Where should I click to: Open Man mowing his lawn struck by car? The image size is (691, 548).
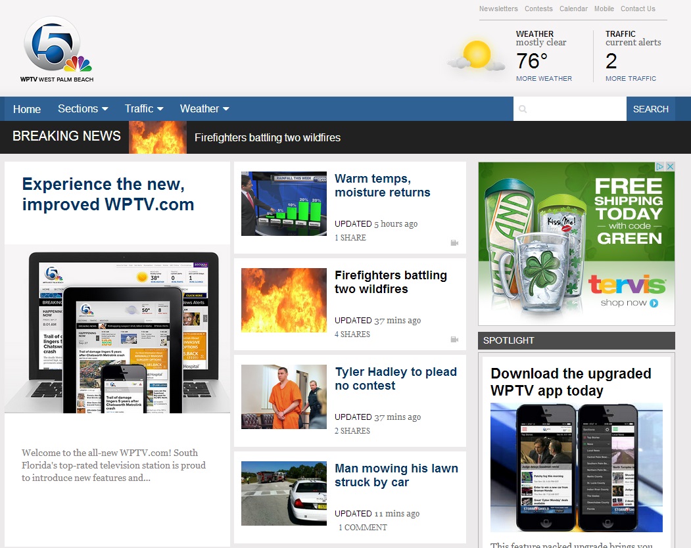(x=396, y=475)
